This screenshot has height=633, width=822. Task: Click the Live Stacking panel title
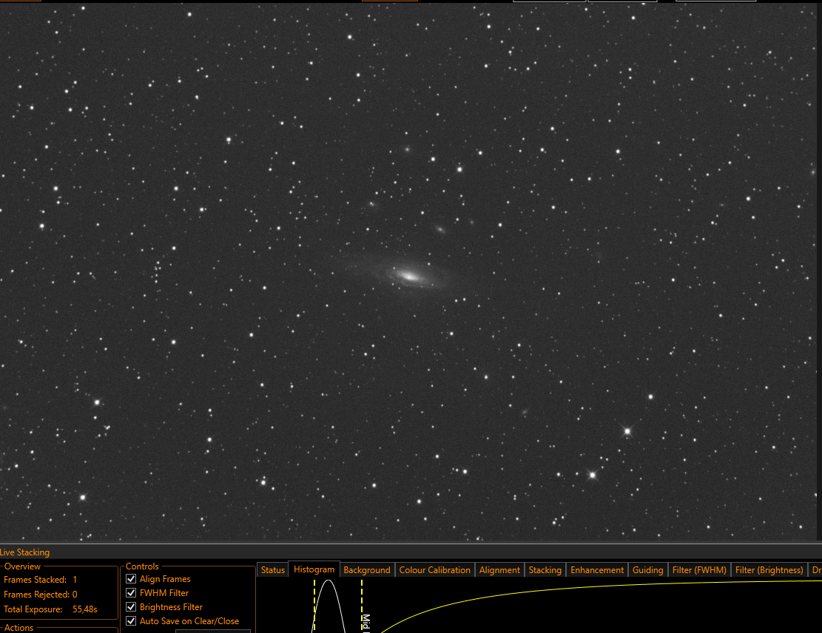point(24,552)
